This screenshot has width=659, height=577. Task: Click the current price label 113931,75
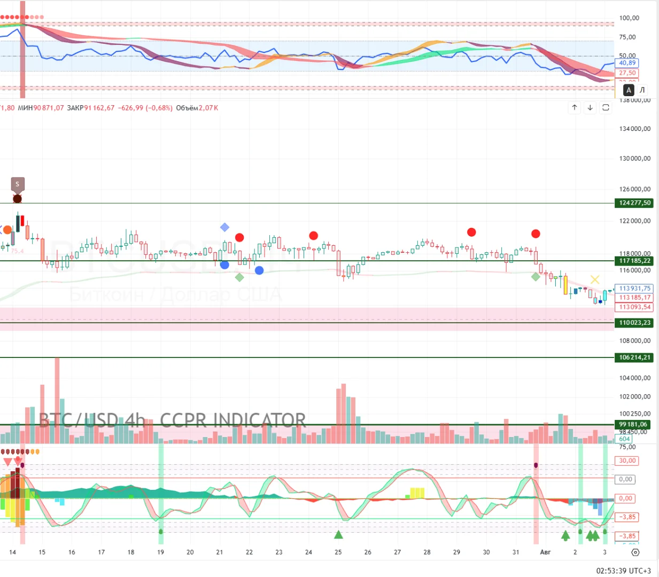coord(635,288)
